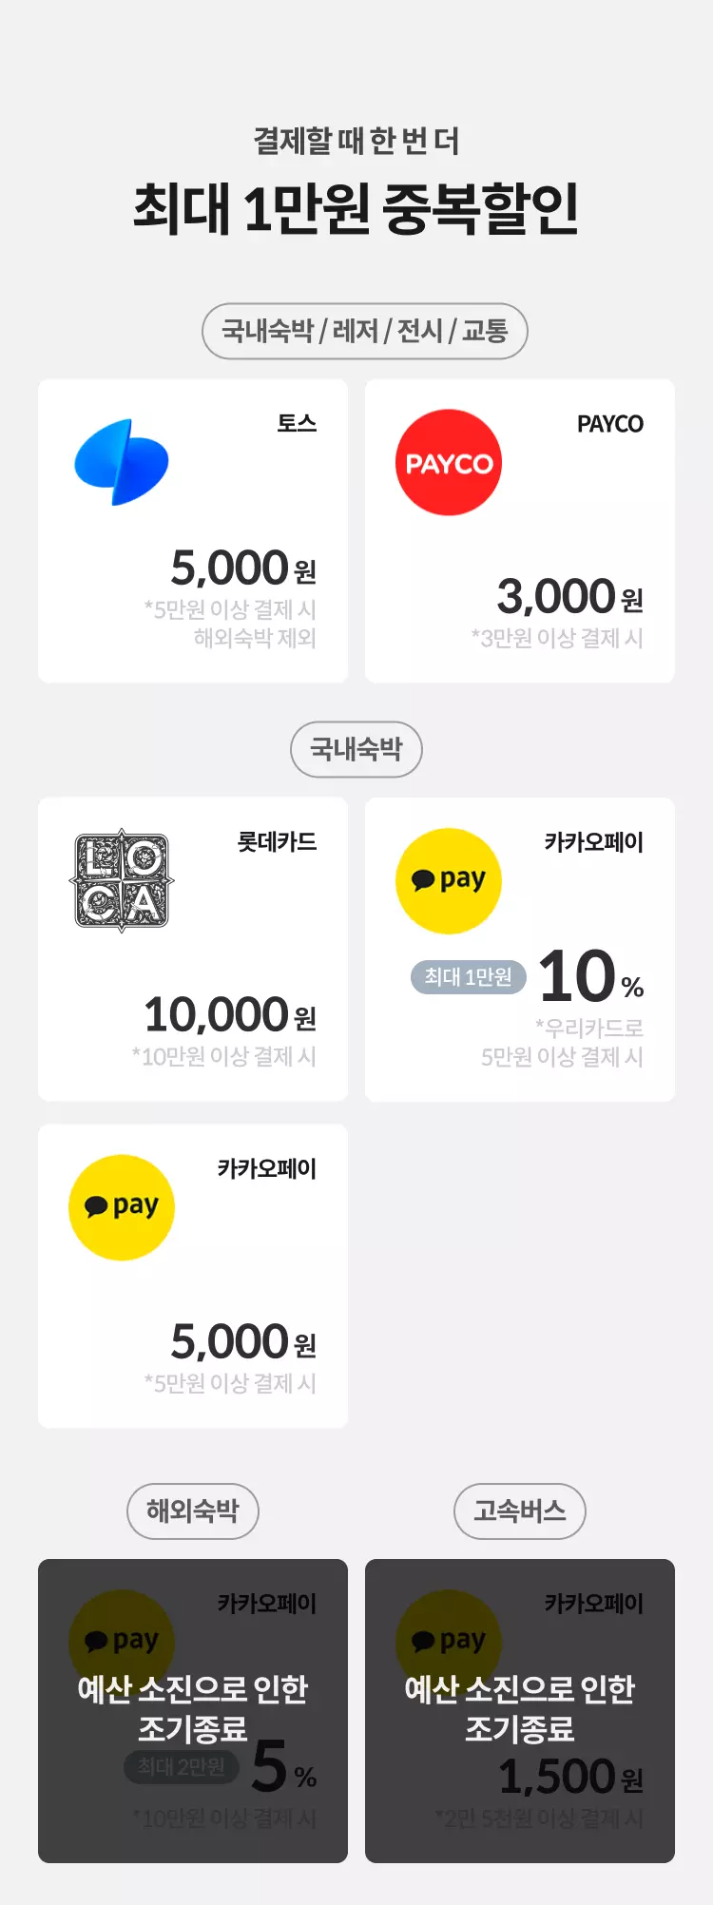Screen dimensions: 713x1905
Task: Tap the 최대 1만원 중복할인 headline
Action: (x=356, y=208)
